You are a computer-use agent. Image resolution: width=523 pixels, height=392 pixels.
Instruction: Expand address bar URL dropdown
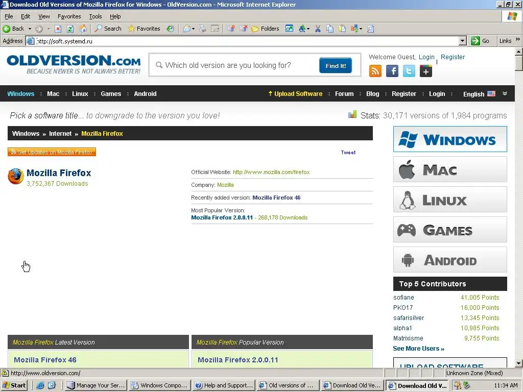462,41
